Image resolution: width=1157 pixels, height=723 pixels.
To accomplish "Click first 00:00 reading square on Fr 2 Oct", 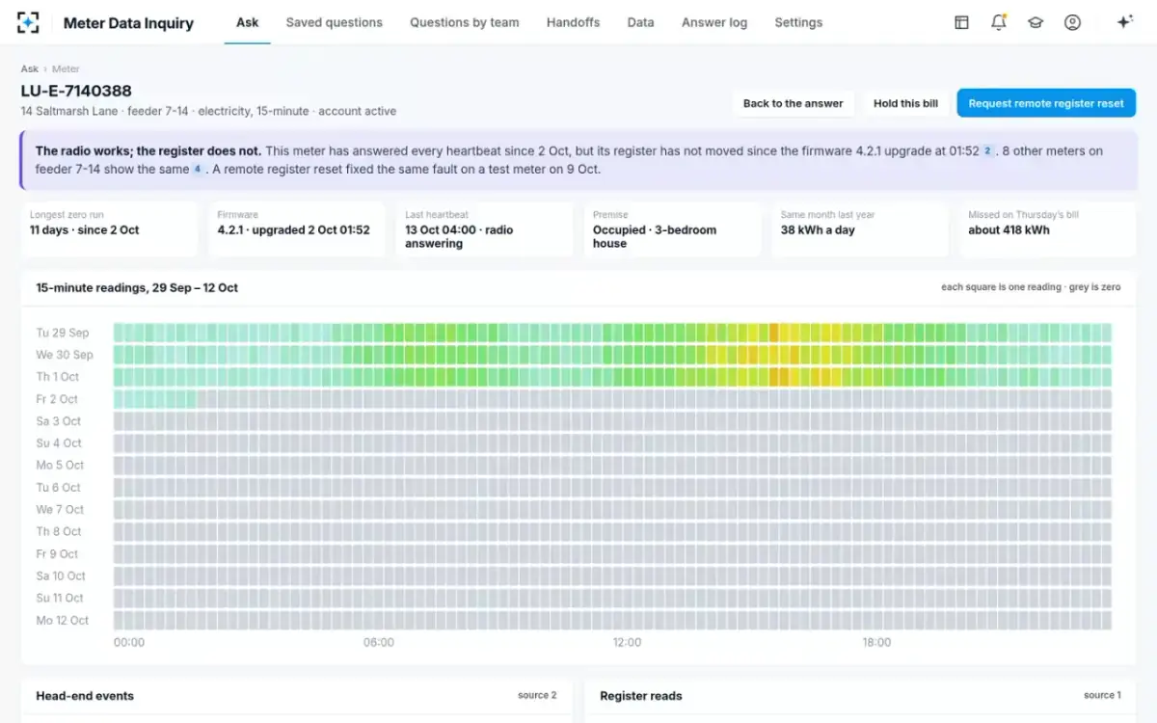I will [x=119, y=399].
